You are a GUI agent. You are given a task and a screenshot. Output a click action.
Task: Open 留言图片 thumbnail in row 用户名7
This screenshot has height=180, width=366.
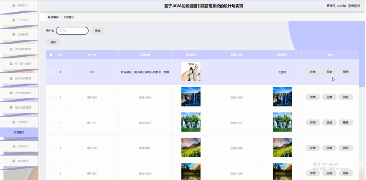[191, 122]
